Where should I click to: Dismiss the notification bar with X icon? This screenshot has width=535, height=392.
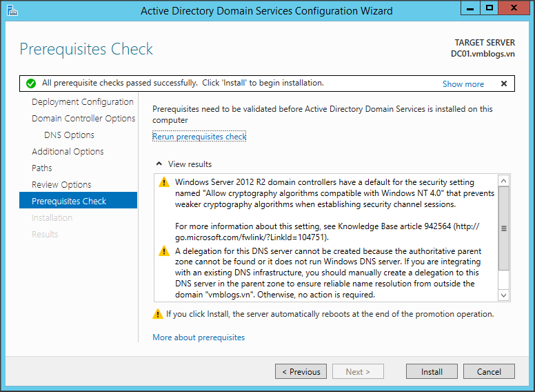(504, 84)
